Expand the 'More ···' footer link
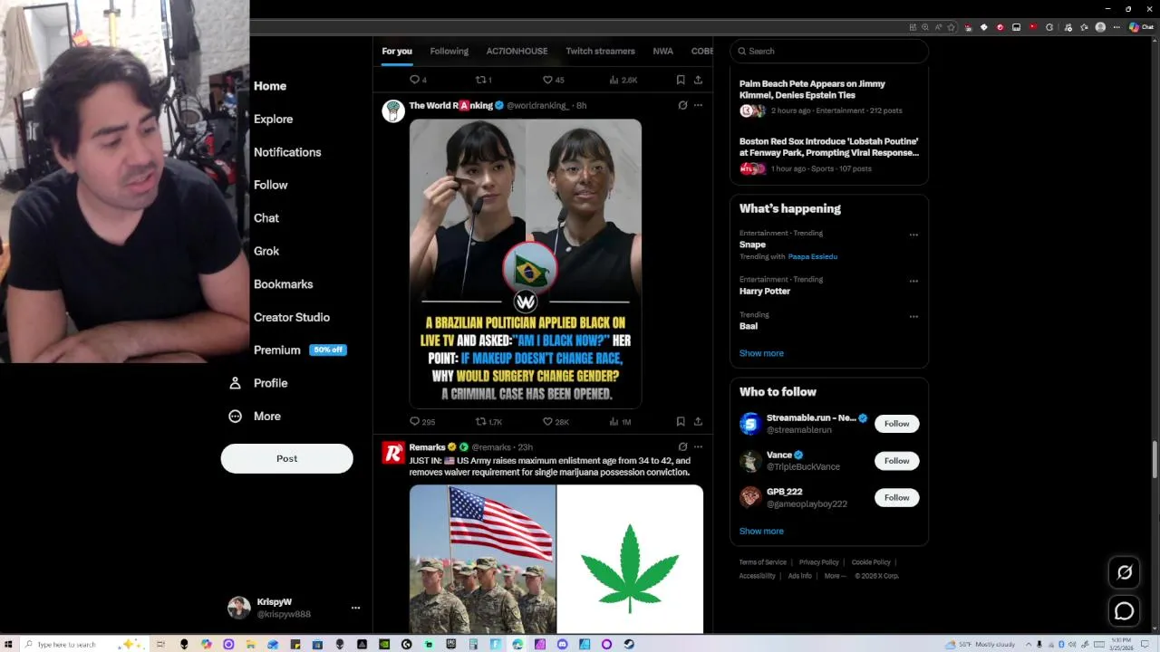This screenshot has height=652, width=1160. click(835, 576)
